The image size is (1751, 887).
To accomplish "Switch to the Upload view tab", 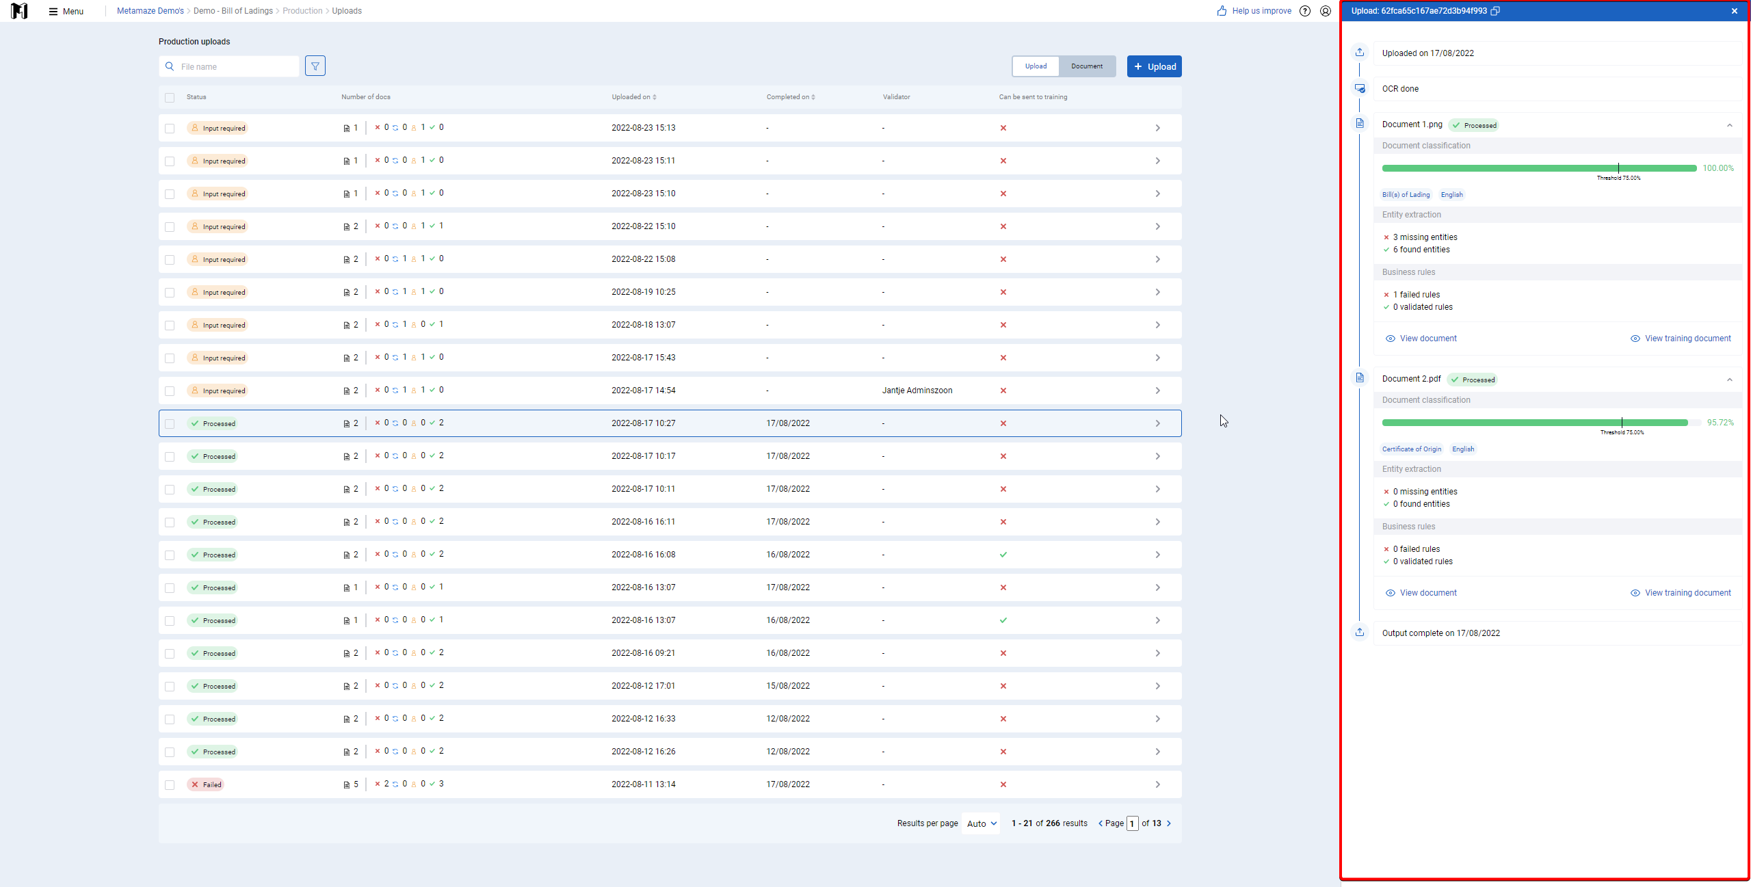I will coord(1036,66).
